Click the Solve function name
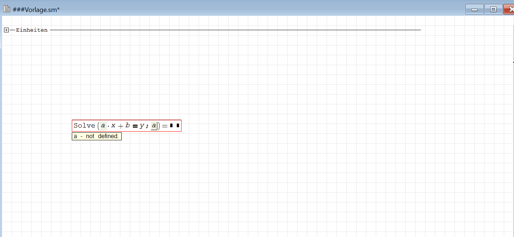514x237 pixels. [84, 125]
